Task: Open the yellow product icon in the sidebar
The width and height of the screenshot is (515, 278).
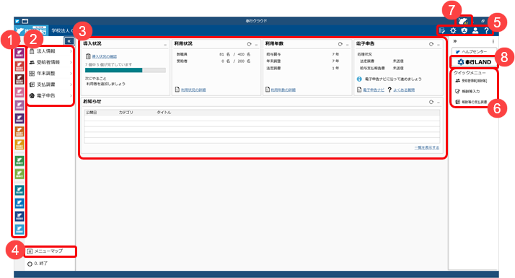Action: tap(19, 144)
